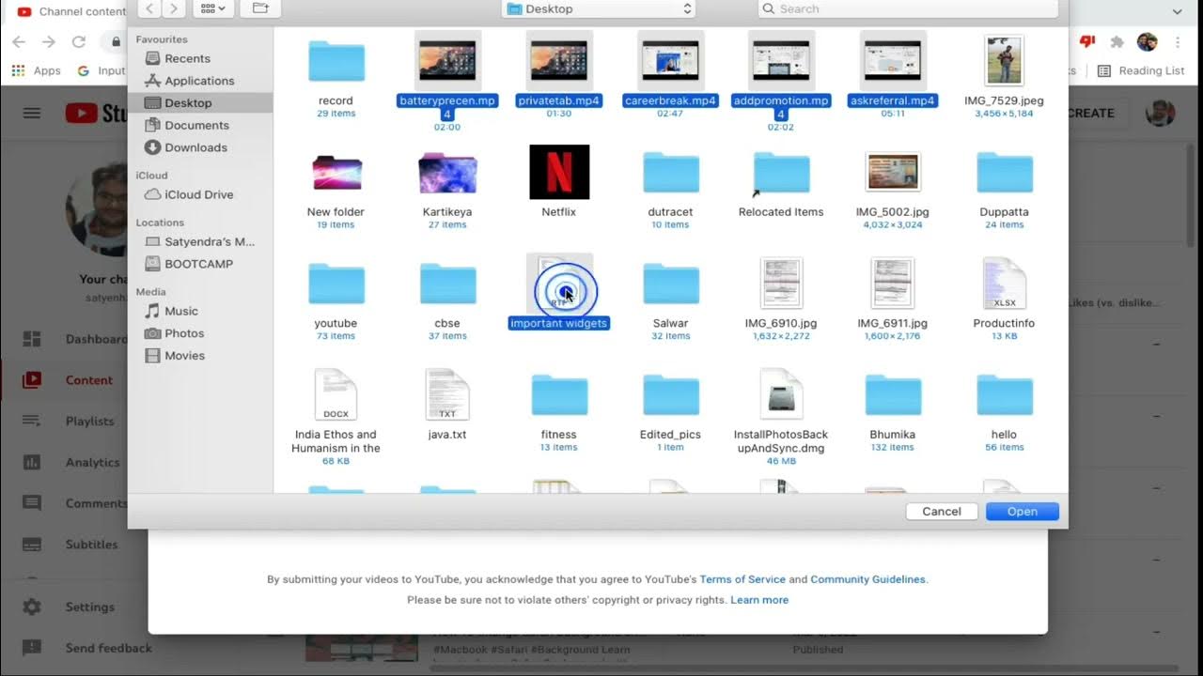Viewport: 1203px width, 676px height.
Task: Select the Bhumika folder
Action: (x=893, y=395)
